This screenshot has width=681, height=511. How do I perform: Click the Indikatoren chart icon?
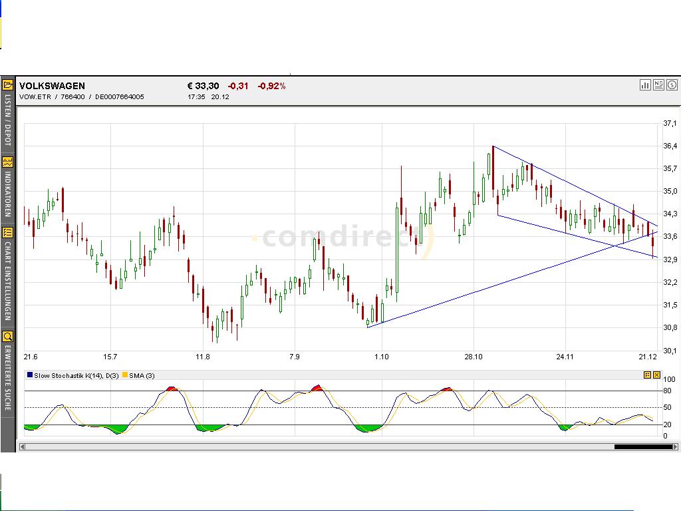[x=7, y=162]
